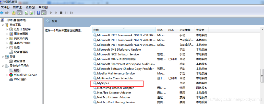Collapse the 存储 tree node
The height and width of the screenshot is (104, 264).
[3, 56]
